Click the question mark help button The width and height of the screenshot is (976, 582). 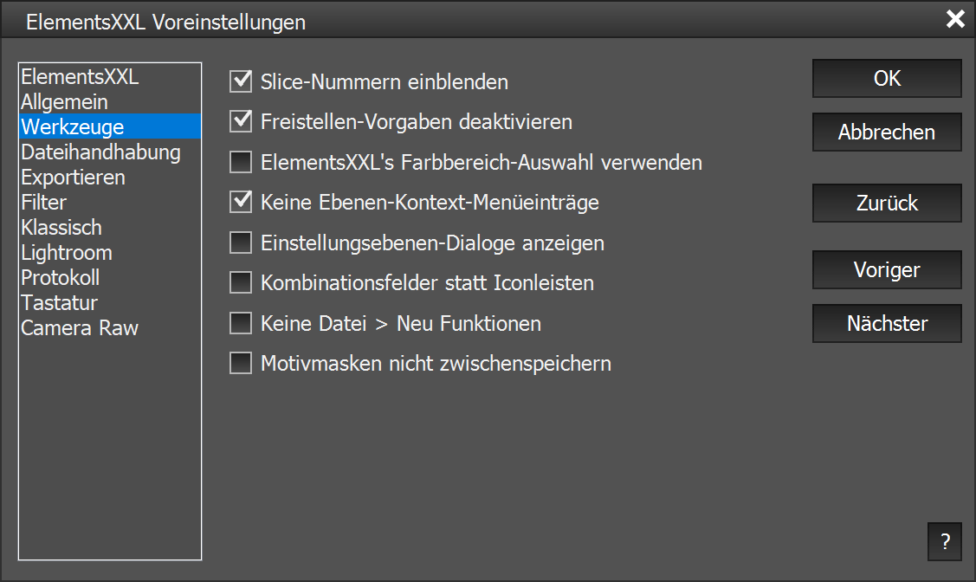(x=944, y=542)
